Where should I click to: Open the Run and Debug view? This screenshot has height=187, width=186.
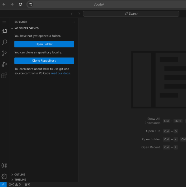[x=4, y=65]
